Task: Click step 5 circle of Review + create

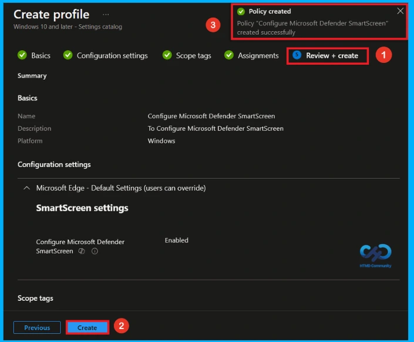Action: [297, 55]
